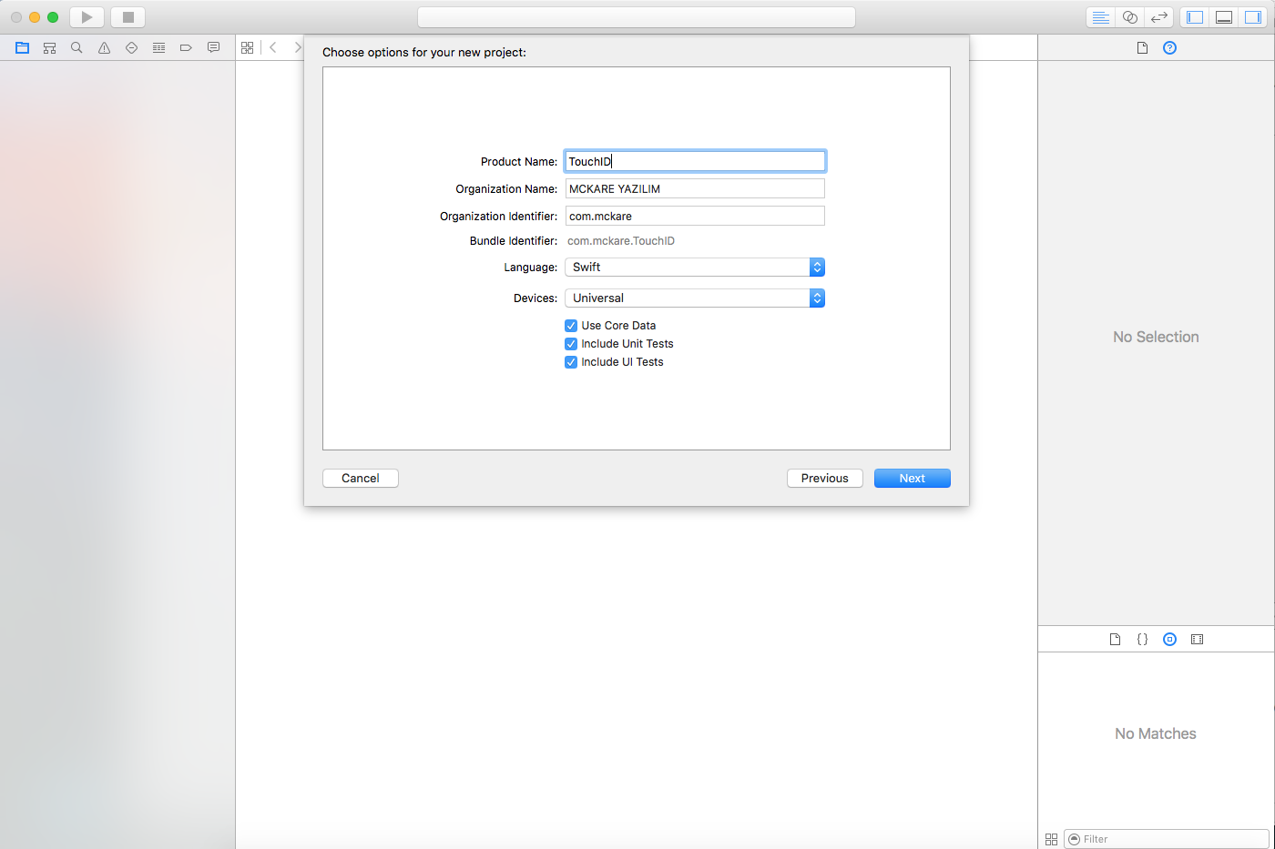
Task: Toggle the Debug area visibility
Action: 1224,17
